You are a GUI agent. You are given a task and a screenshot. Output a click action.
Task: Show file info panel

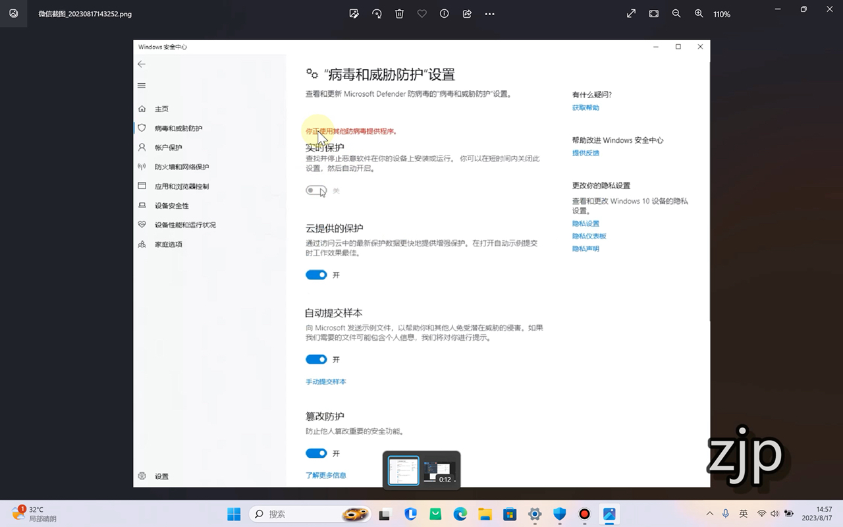(x=445, y=13)
